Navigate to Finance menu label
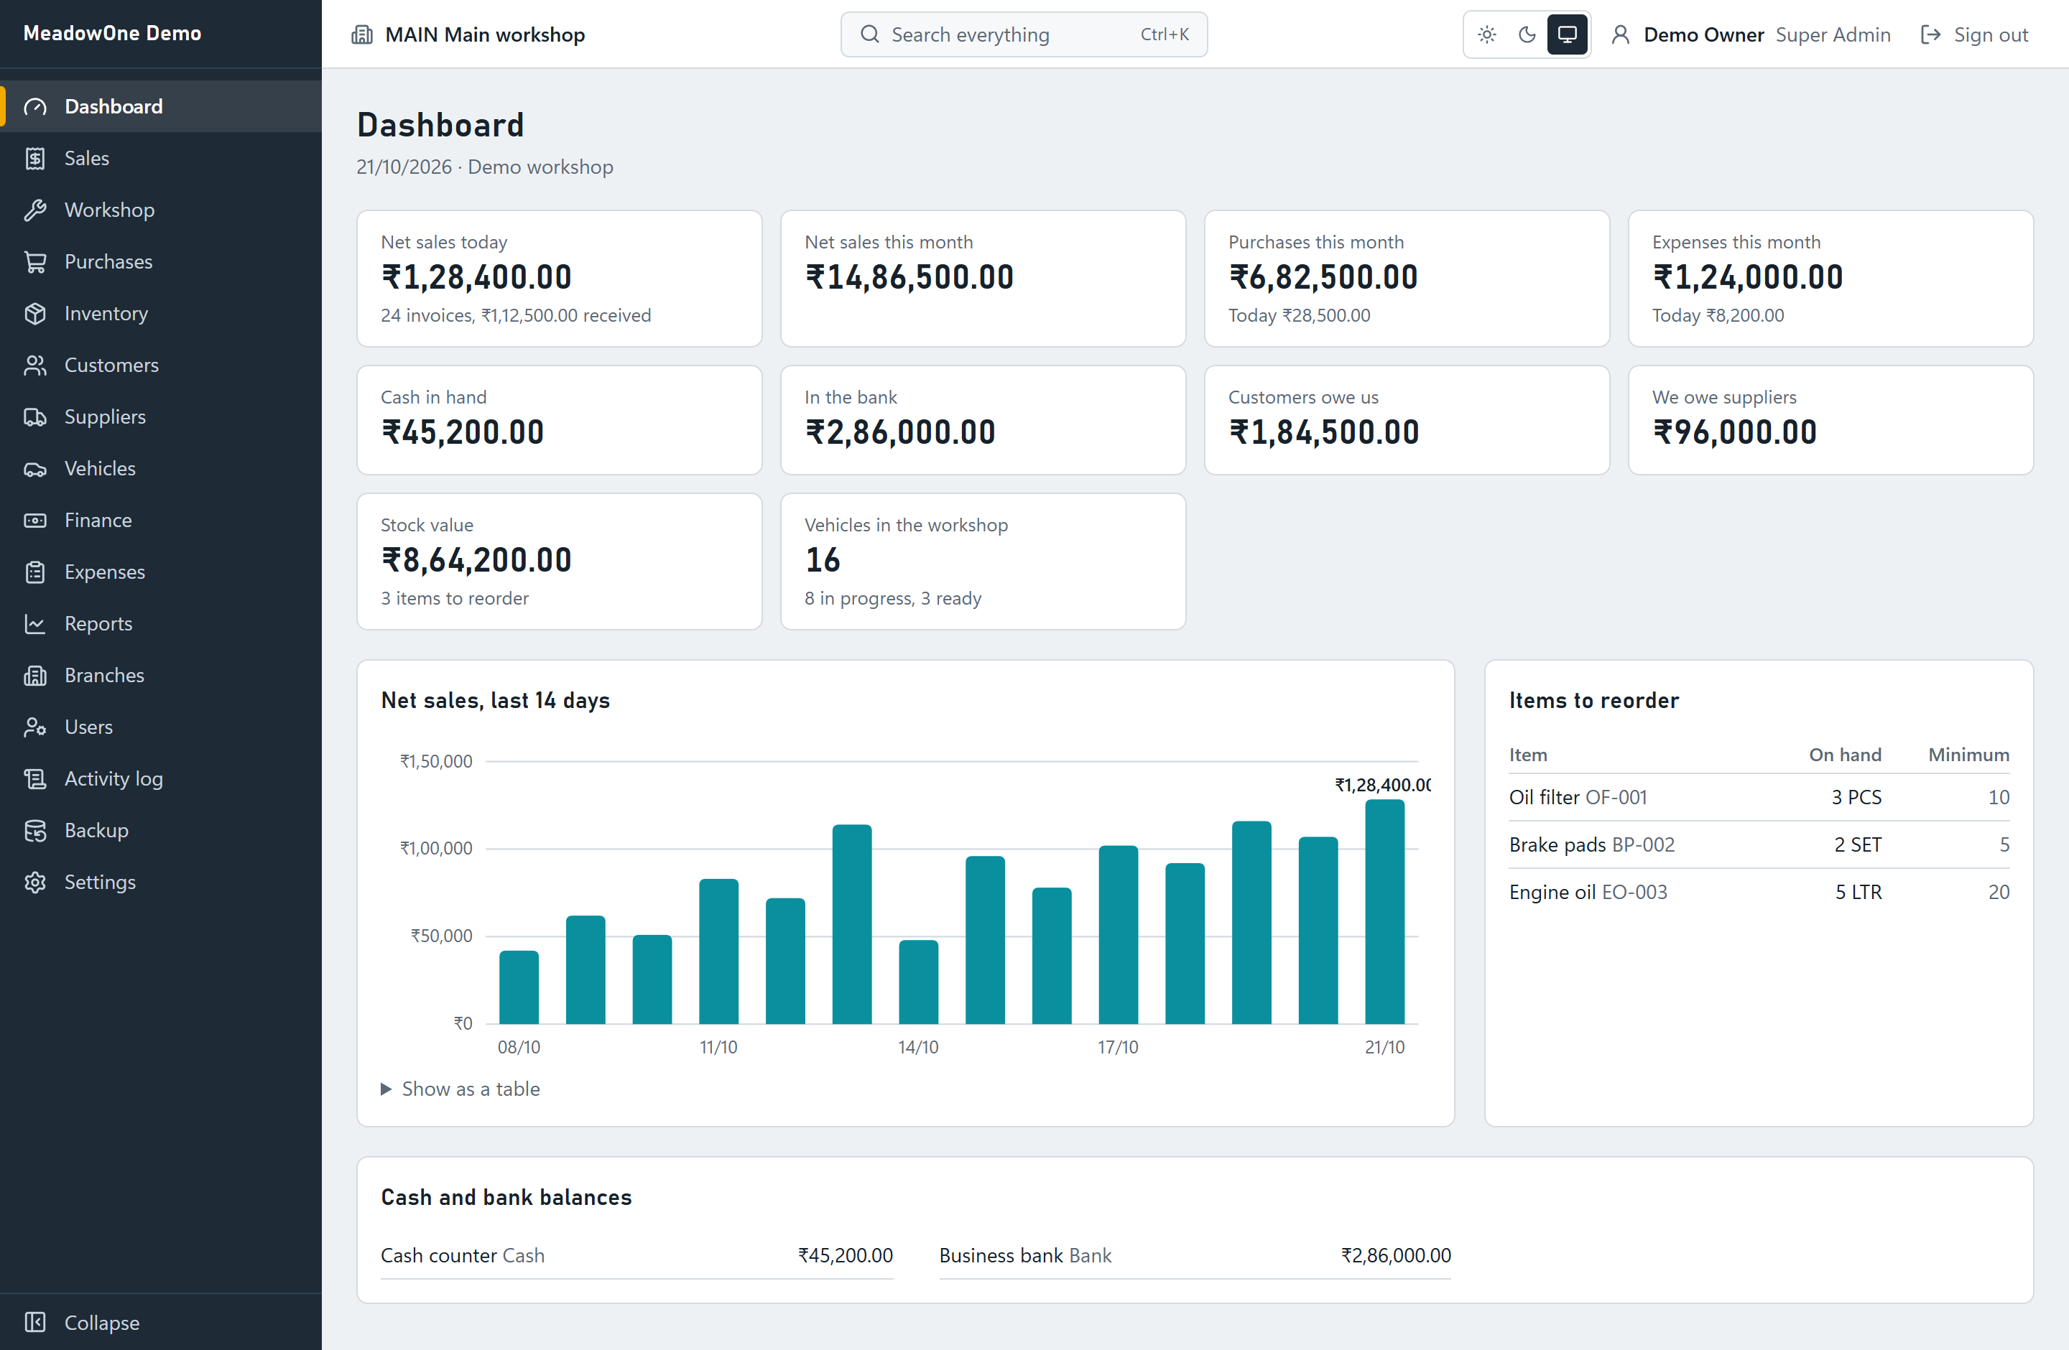This screenshot has height=1350, width=2069. 98,521
